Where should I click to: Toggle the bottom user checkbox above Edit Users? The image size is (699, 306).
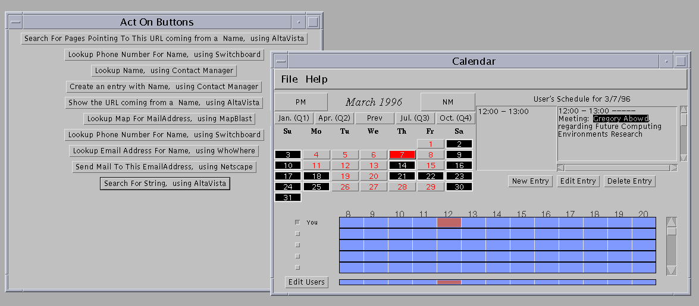coord(297,267)
